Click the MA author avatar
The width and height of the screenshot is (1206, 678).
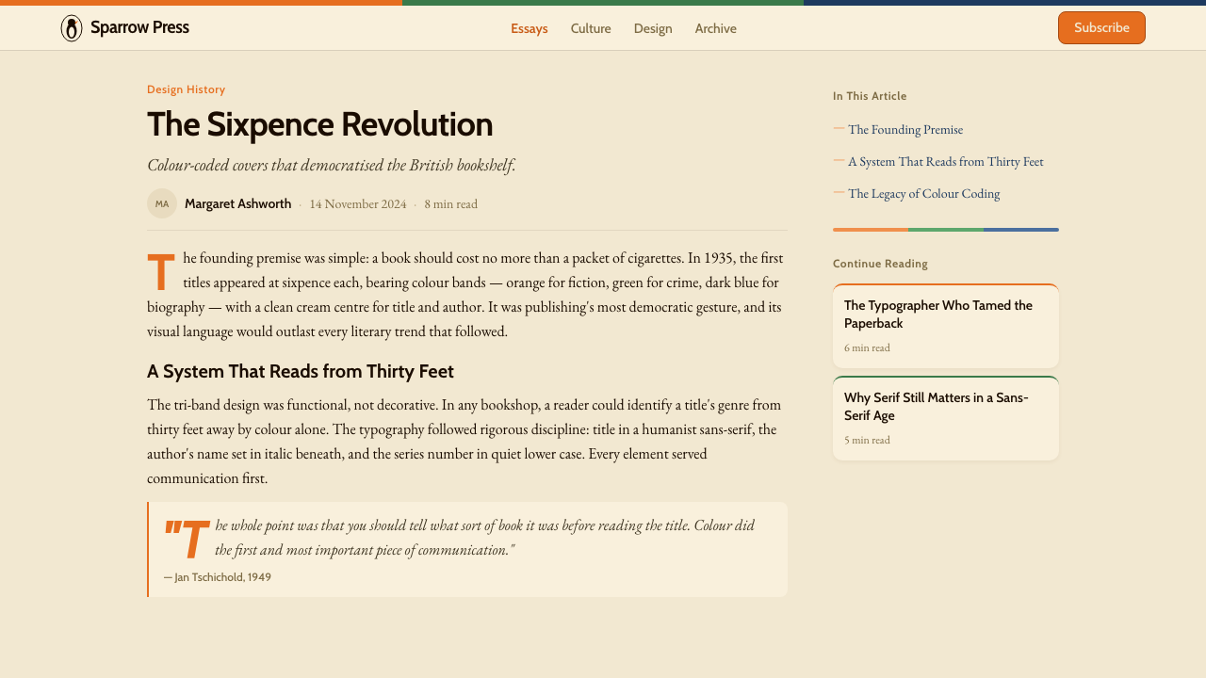tap(162, 203)
